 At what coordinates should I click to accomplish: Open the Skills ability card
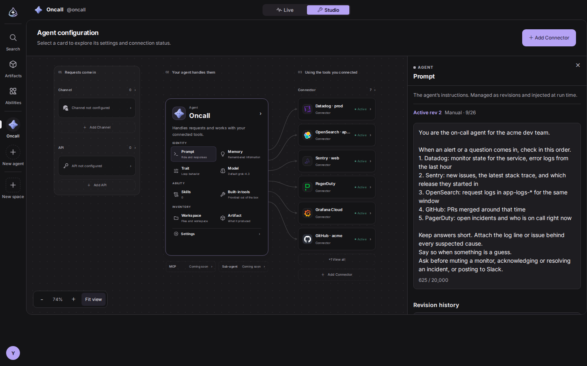[194, 194]
